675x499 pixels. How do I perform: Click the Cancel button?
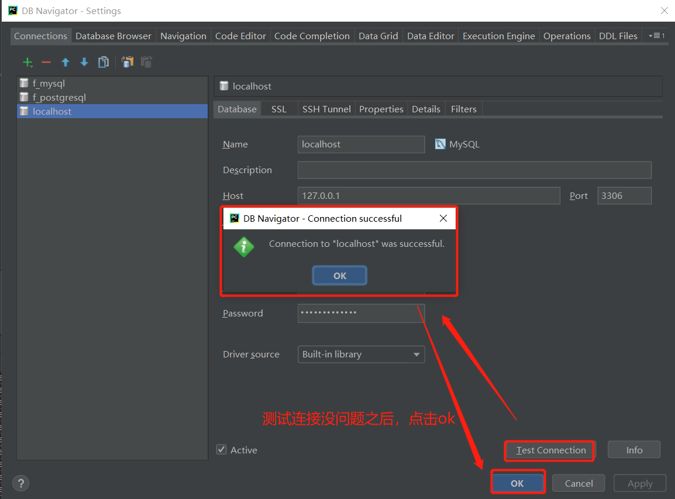(x=578, y=483)
